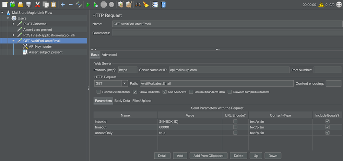Collapse the MailSlurp Magic-Link Flow tree node

point(2,12)
